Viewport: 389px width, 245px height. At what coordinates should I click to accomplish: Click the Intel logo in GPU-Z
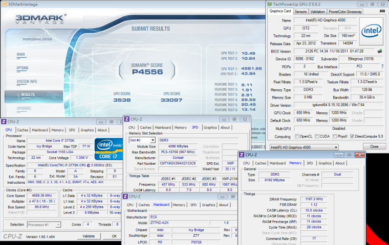click(x=371, y=30)
